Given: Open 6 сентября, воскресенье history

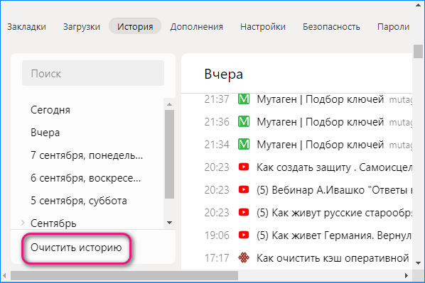Looking at the screenshot, I should point(86,178).
